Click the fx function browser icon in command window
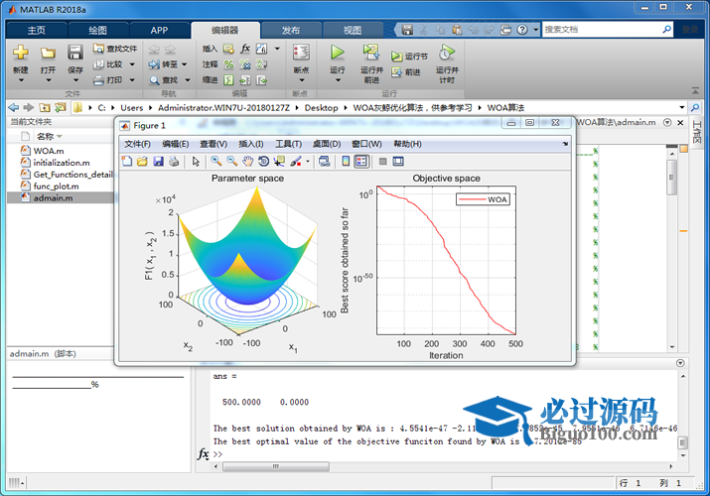The width and height of the screenshot is (710, 496). [x=204, y=453]
